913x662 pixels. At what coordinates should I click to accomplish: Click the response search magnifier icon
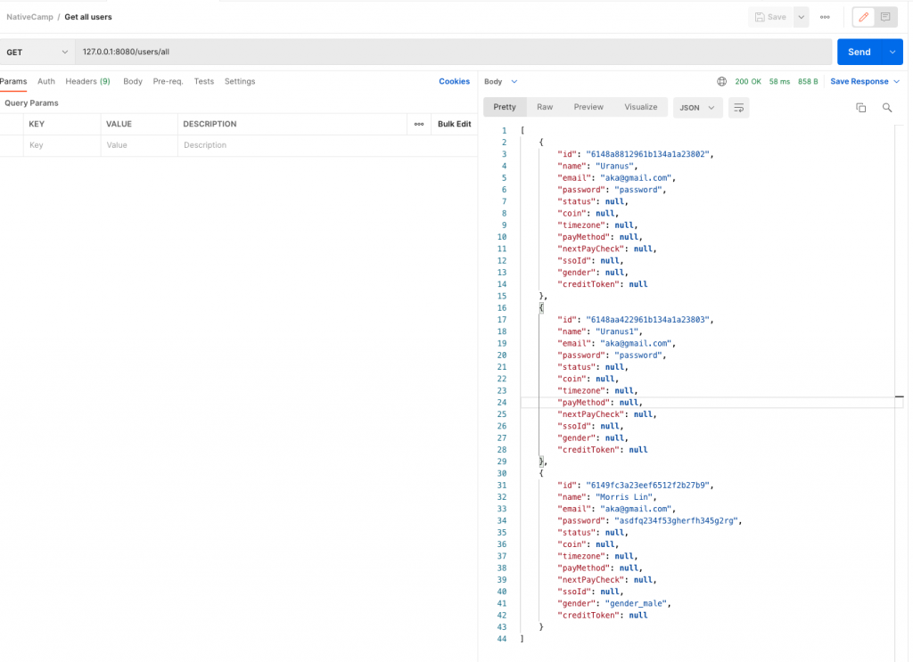click(x=887, y=108)
